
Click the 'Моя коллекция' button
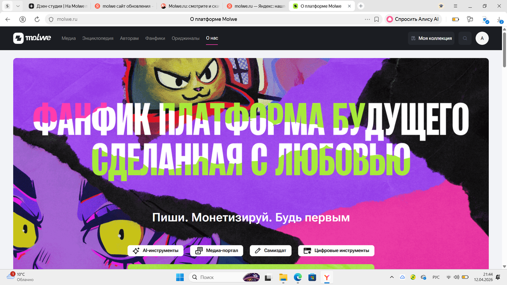(431, 38)
